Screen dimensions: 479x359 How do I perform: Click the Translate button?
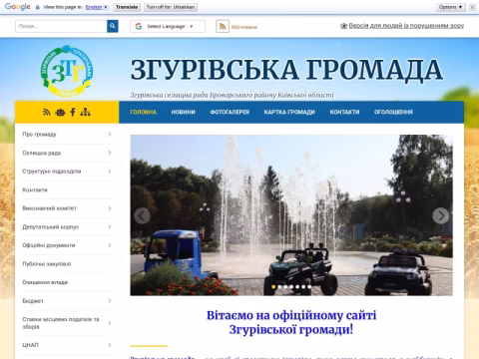coord(127,7)
